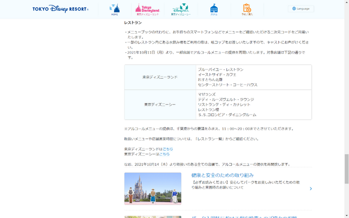Click the page vertical scrollbar thumb
349x218 pixels.
point(347,169)
